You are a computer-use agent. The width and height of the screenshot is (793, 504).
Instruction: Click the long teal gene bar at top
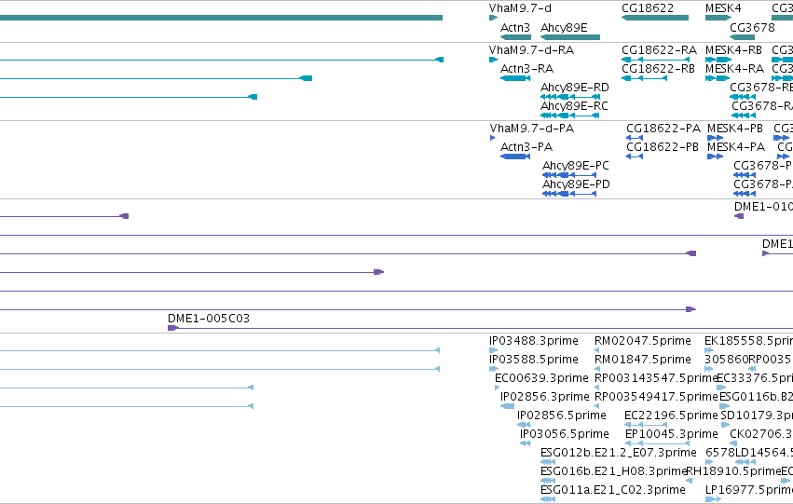click(221, 18)
